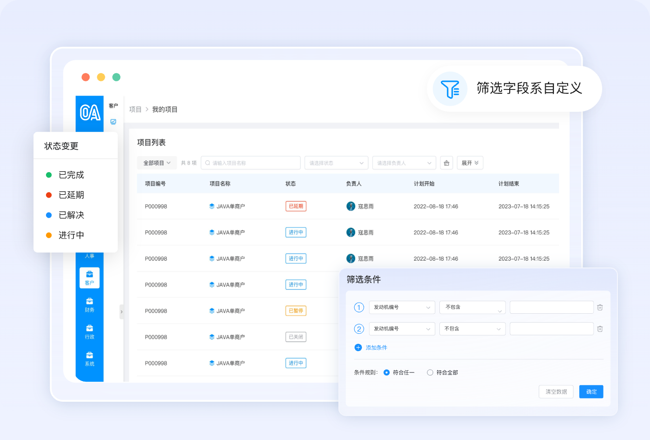Delete the second filter condition row
Image resolution: width=650 pixels, height=440 pixels.
point(600,329)
